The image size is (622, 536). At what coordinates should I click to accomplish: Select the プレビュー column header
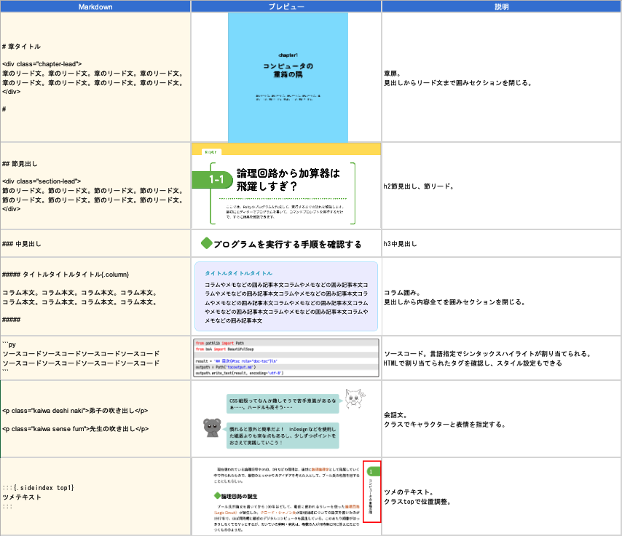pyautogui.click(x=286, y=7)
